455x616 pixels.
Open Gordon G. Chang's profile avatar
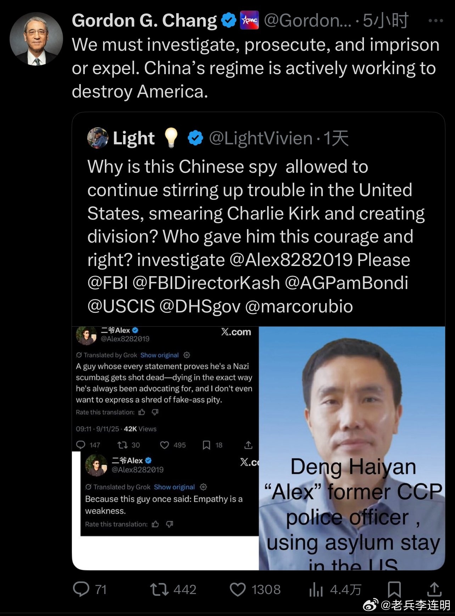tap(36, 39)
